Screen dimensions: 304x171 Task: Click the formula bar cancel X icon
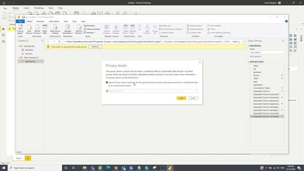pos(48,41)
